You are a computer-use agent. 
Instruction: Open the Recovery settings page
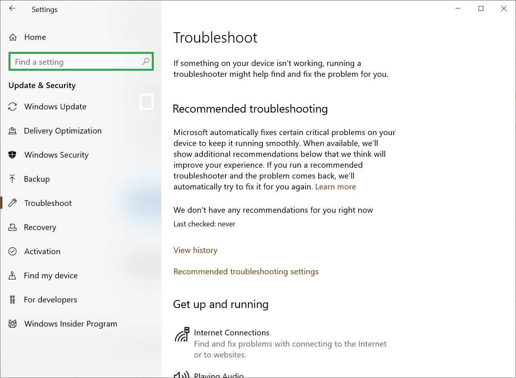point(40,227)
